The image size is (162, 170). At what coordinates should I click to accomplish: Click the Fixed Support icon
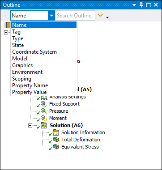tap(44, 104)
